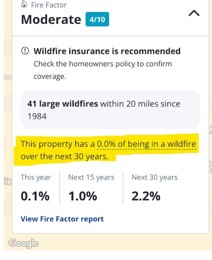Click the 41 large wildfires info box

110,110
